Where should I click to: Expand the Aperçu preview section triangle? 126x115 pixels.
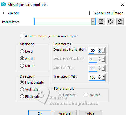point(4,13)
